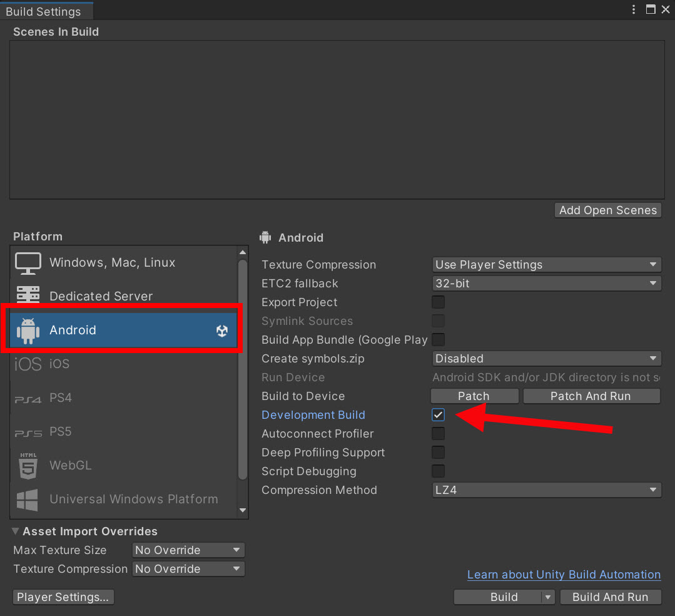Click the platform list scrollbar thumb
The height and width of the screenshot is (616, 675).
tap(243, 369)
